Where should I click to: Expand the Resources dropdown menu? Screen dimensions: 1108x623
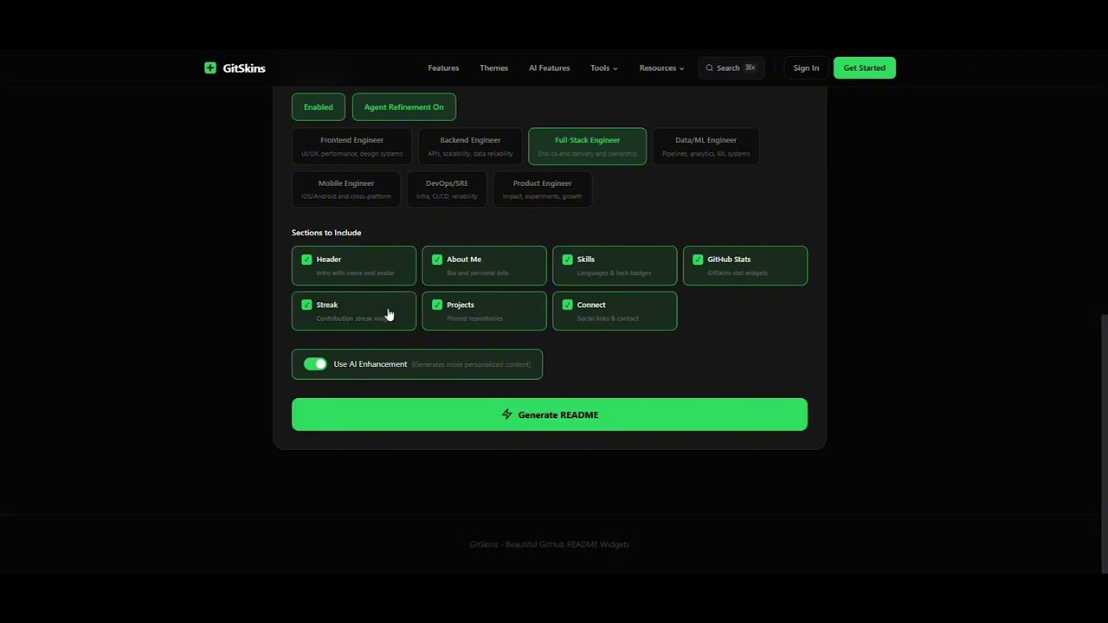click(661, 67)
